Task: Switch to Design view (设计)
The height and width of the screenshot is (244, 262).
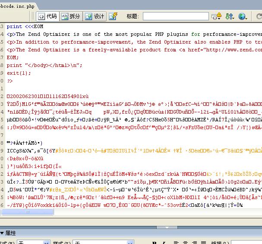Action: point(95,16)
